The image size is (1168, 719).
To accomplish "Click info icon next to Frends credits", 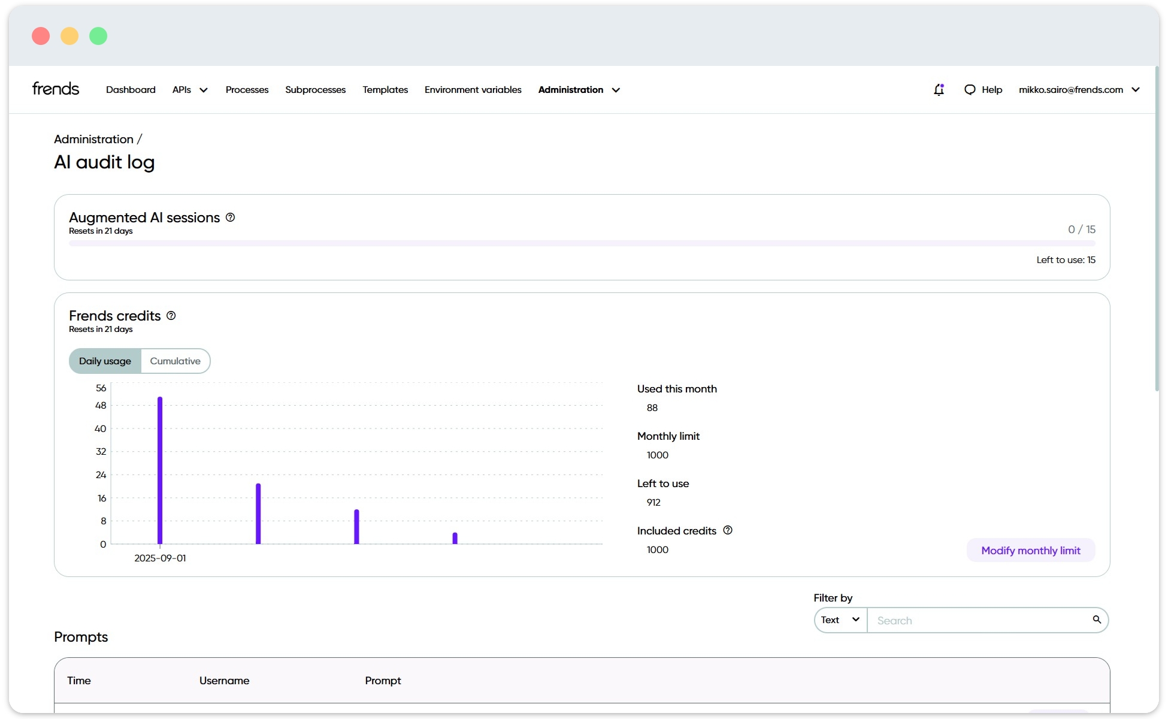I will click(171, 316).
